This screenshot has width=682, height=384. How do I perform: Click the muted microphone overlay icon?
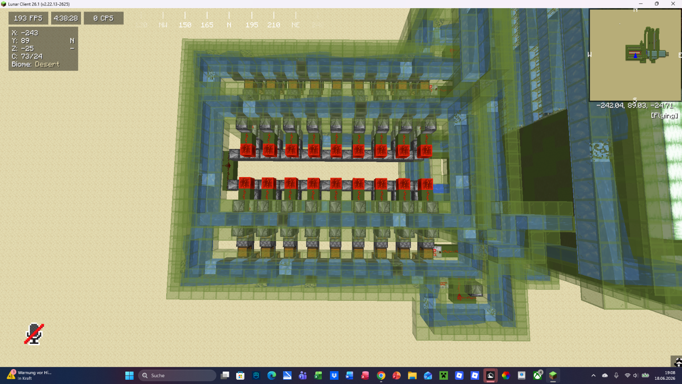[x=34, y=334]
